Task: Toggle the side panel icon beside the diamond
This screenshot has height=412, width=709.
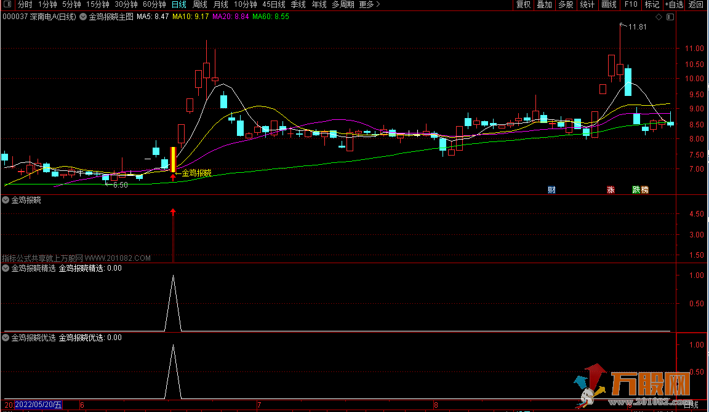Action: pos(670,17)
